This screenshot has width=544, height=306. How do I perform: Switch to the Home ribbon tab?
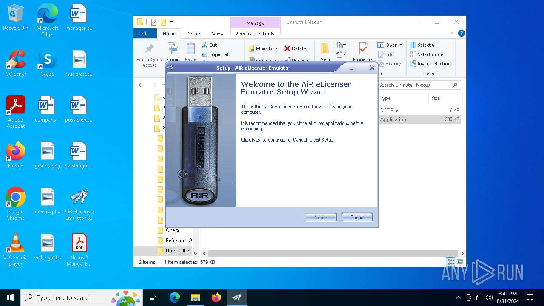(x=169, y=34)
